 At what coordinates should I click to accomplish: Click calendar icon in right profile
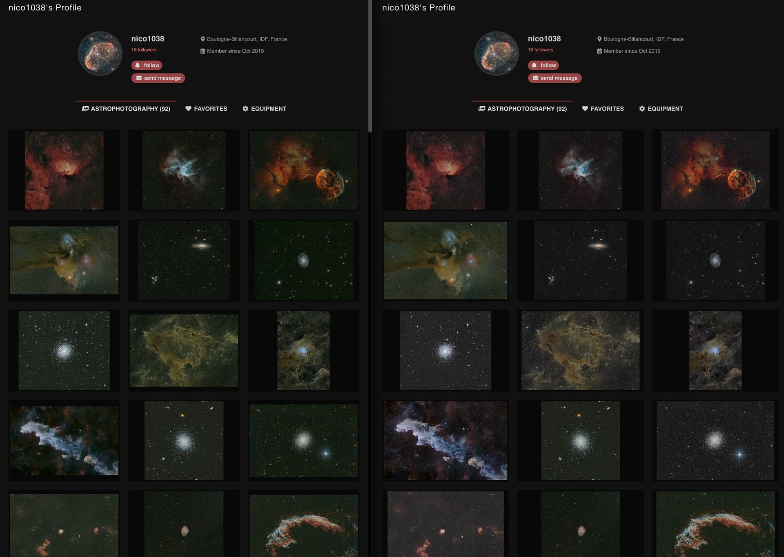click(x=599, y=51)
